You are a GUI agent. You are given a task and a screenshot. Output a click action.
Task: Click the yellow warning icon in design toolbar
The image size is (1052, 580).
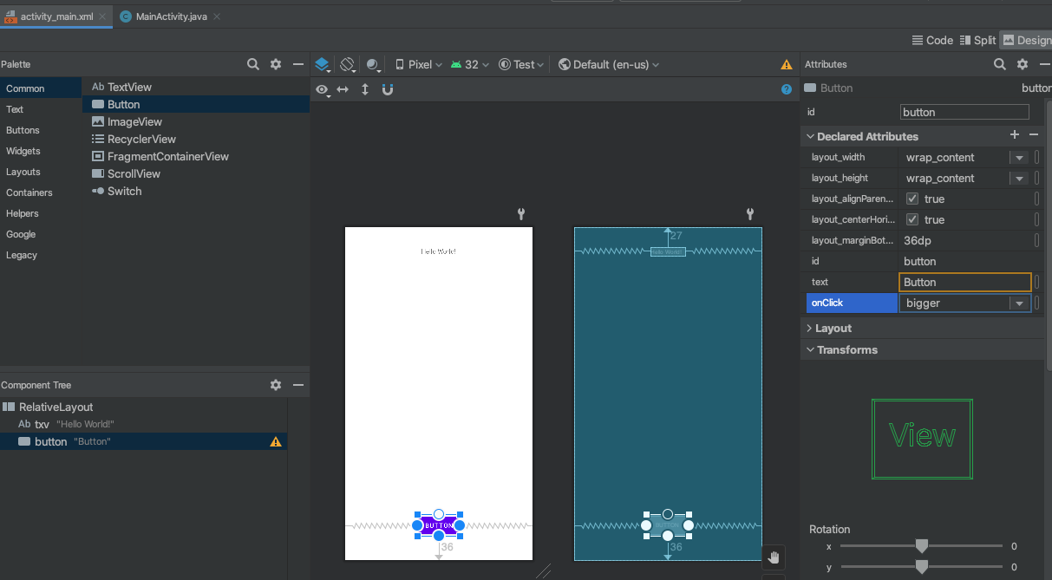[787, 64]
